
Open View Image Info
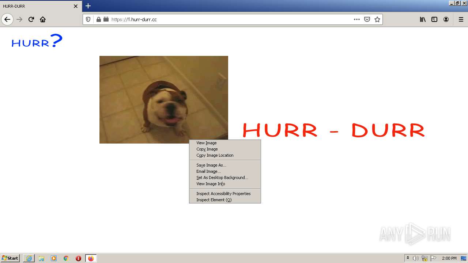pos(225,184)
